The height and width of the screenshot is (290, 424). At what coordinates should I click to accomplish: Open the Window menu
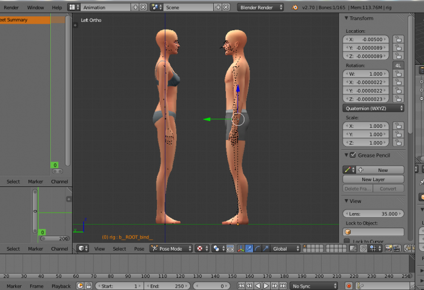pyautogui.click(x=35, y=7)
